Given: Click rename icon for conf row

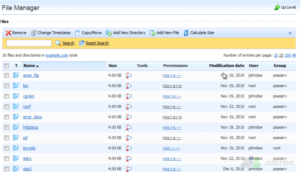Looking at the screenshot, I should coord(128,107).
